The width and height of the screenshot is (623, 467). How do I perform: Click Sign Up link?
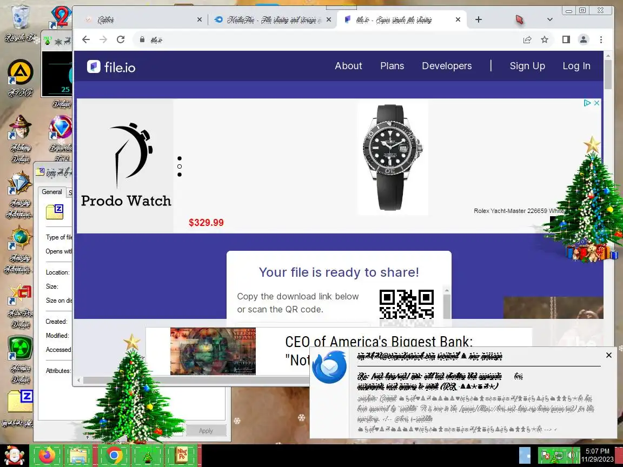(527, 66)
